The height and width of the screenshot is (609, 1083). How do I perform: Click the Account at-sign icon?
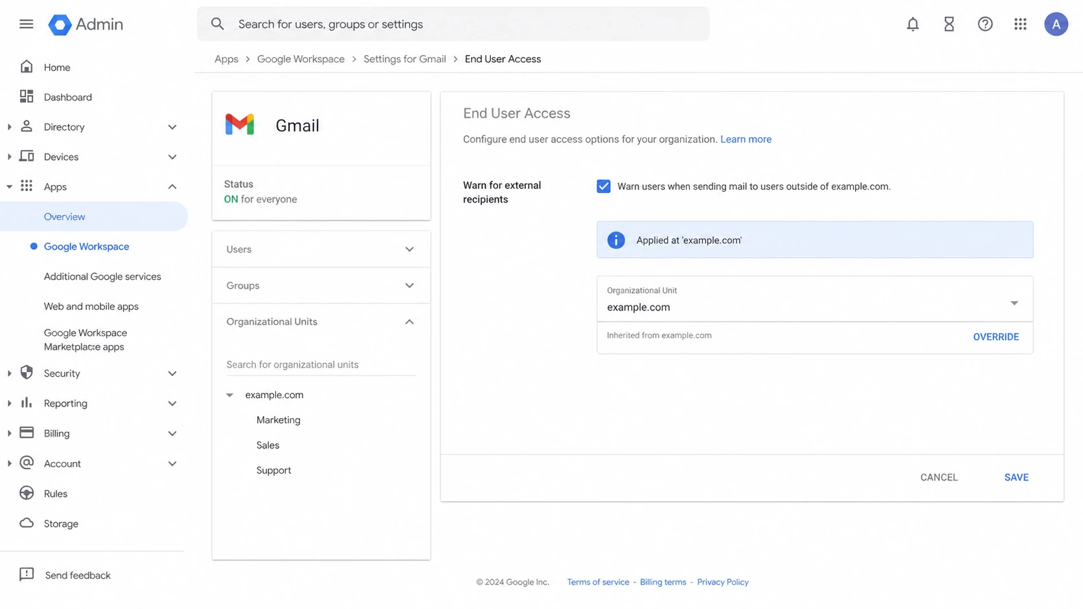point(27,463)
